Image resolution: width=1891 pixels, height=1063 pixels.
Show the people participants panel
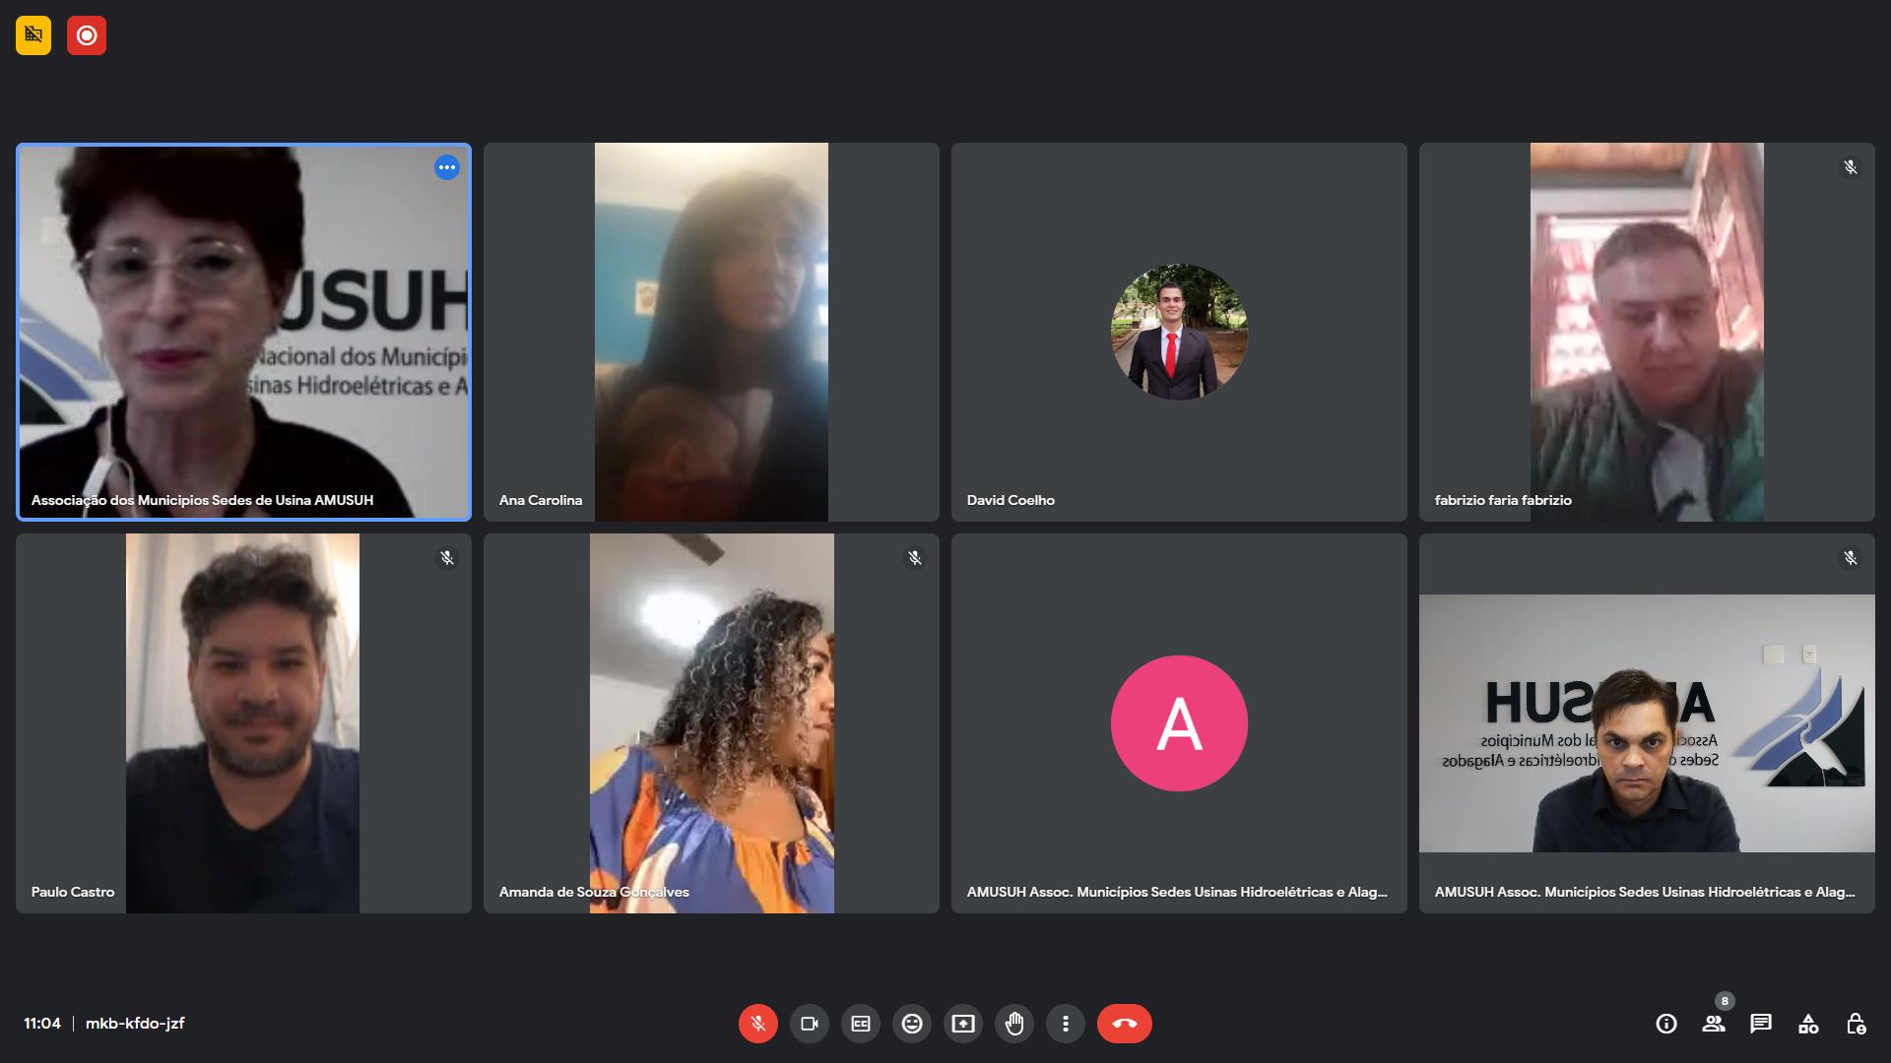click(1714, 1024)
